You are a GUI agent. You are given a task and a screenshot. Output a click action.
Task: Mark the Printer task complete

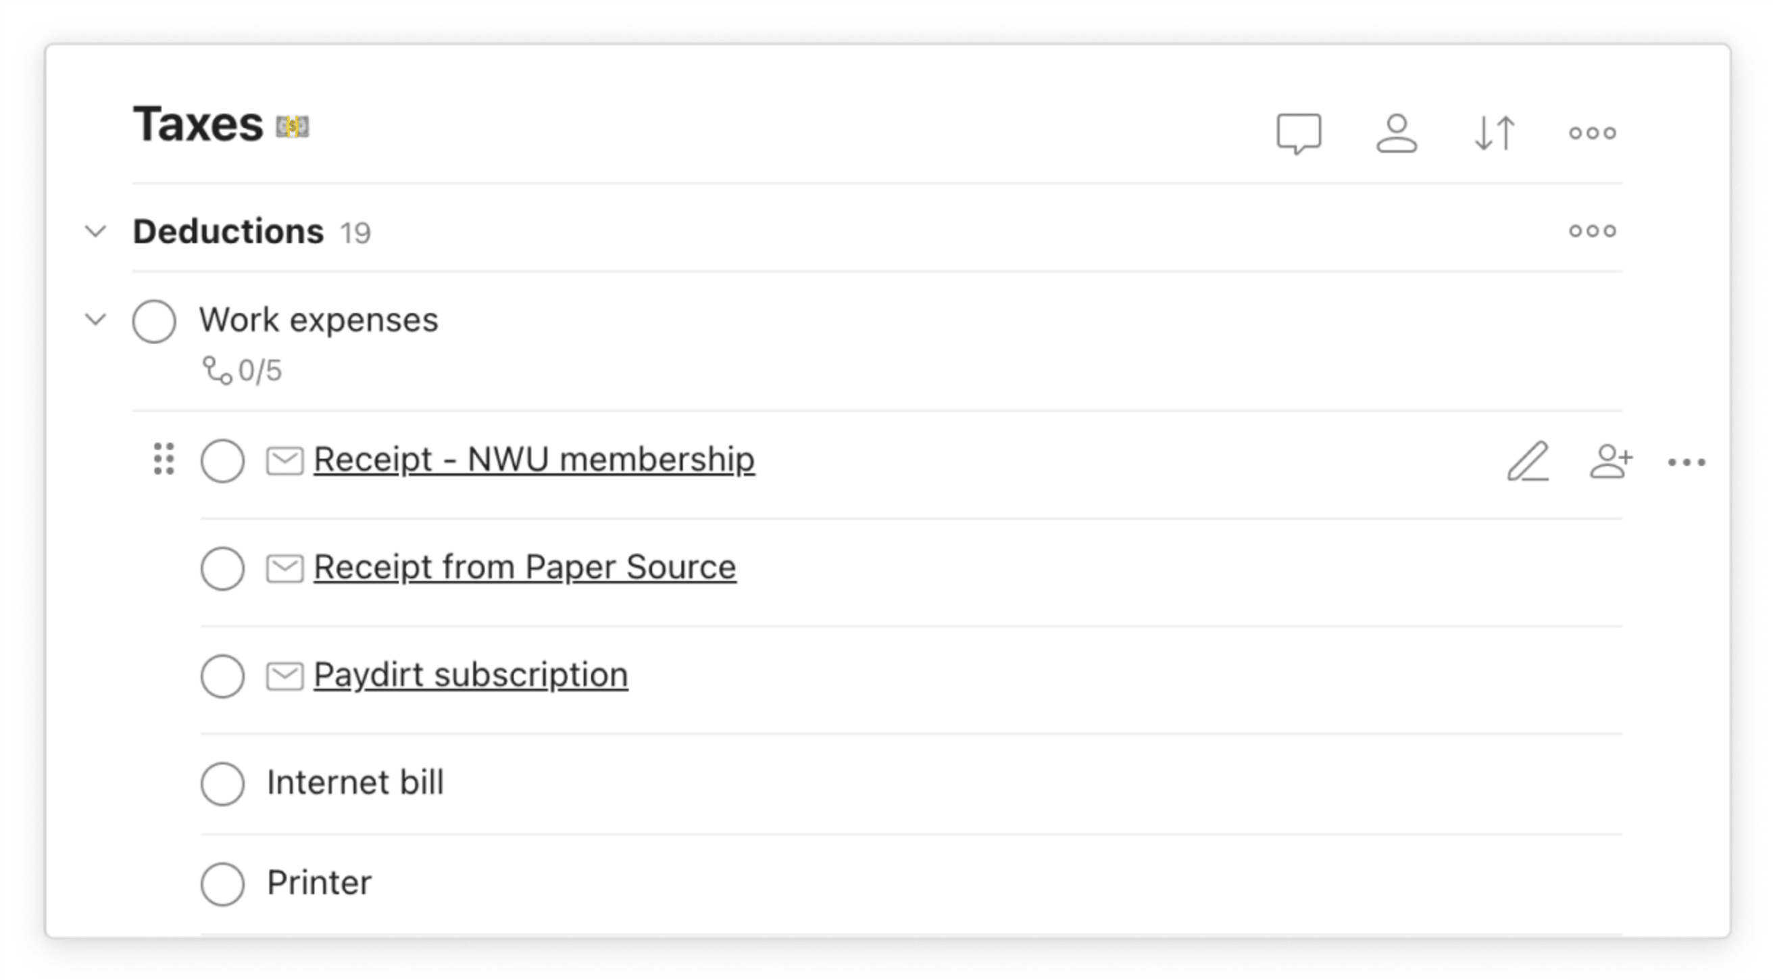coord(222,883)
